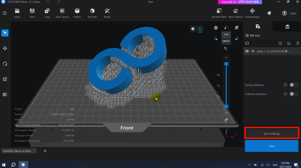Delete model with trash icon in File List

coord(297,43)
